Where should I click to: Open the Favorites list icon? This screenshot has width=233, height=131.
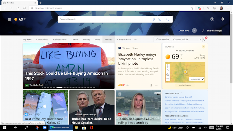(x=208, y=8)
